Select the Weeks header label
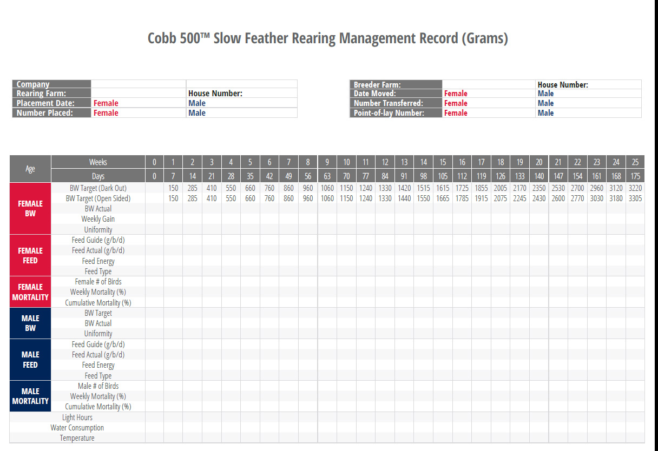The height and width of the screenshot is (451, 658). click(98, 162)
